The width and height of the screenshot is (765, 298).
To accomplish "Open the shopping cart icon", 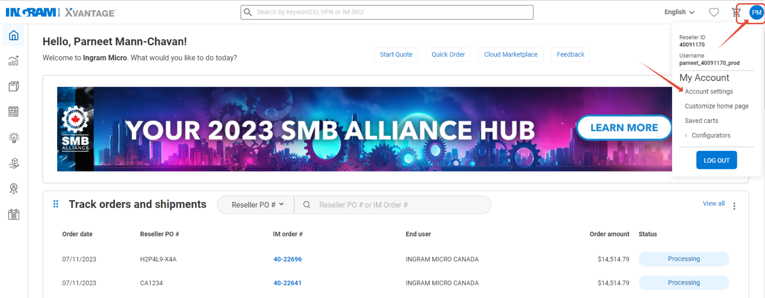I will [x=736, y=12].
